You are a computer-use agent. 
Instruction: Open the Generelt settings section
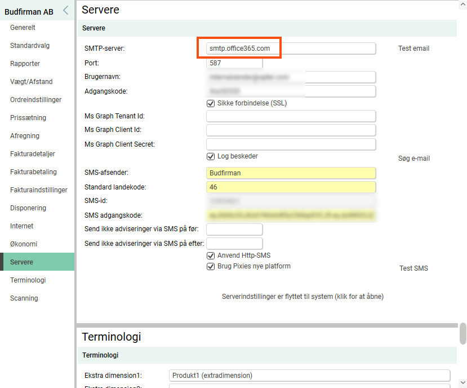tap(23, 28)
